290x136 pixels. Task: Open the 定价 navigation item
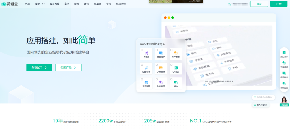click(x=86, y=4)
